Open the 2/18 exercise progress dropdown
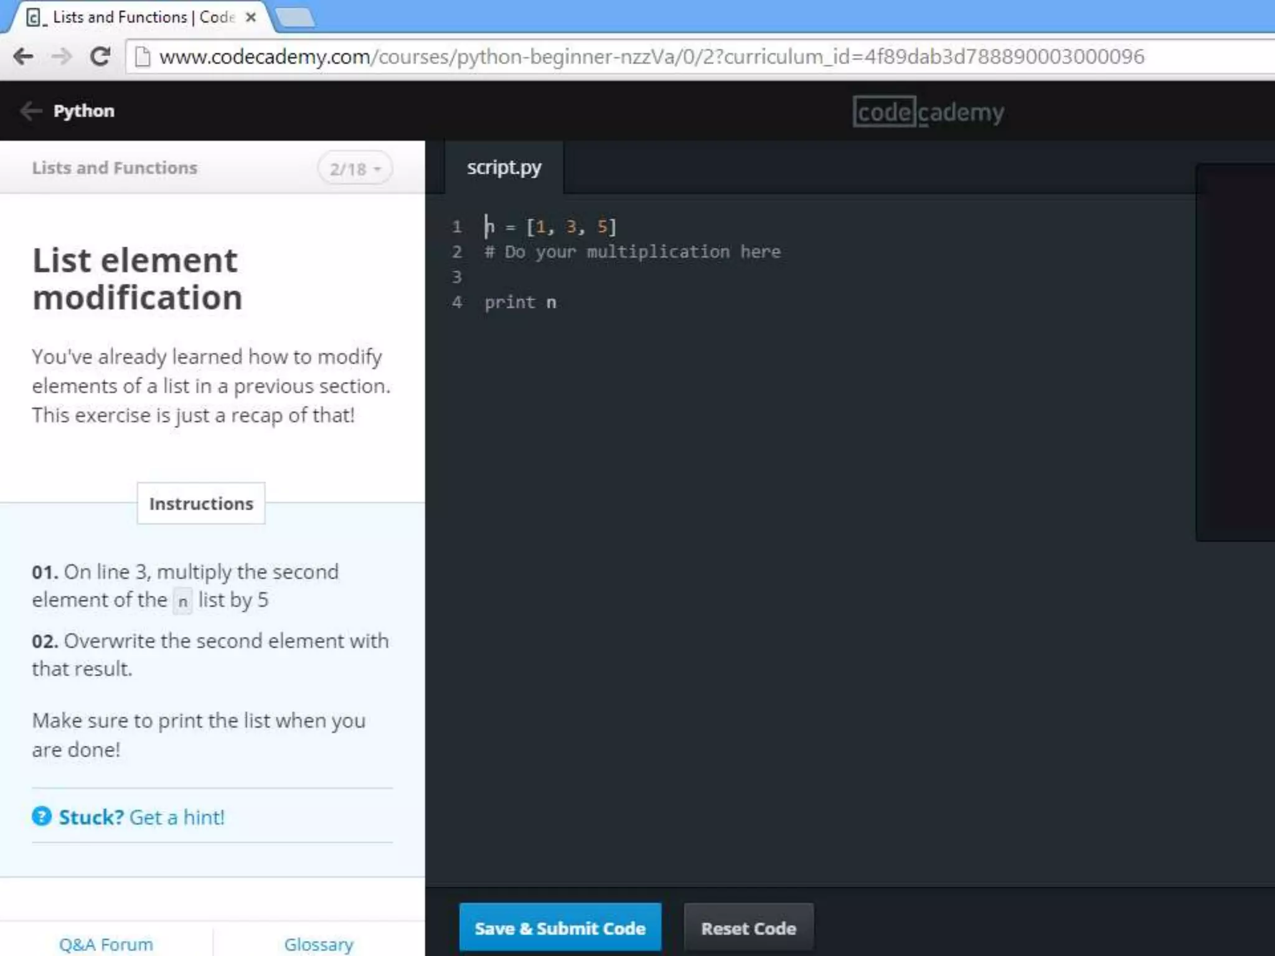This screenshot has width=1275, height=956. coord(355,169)
